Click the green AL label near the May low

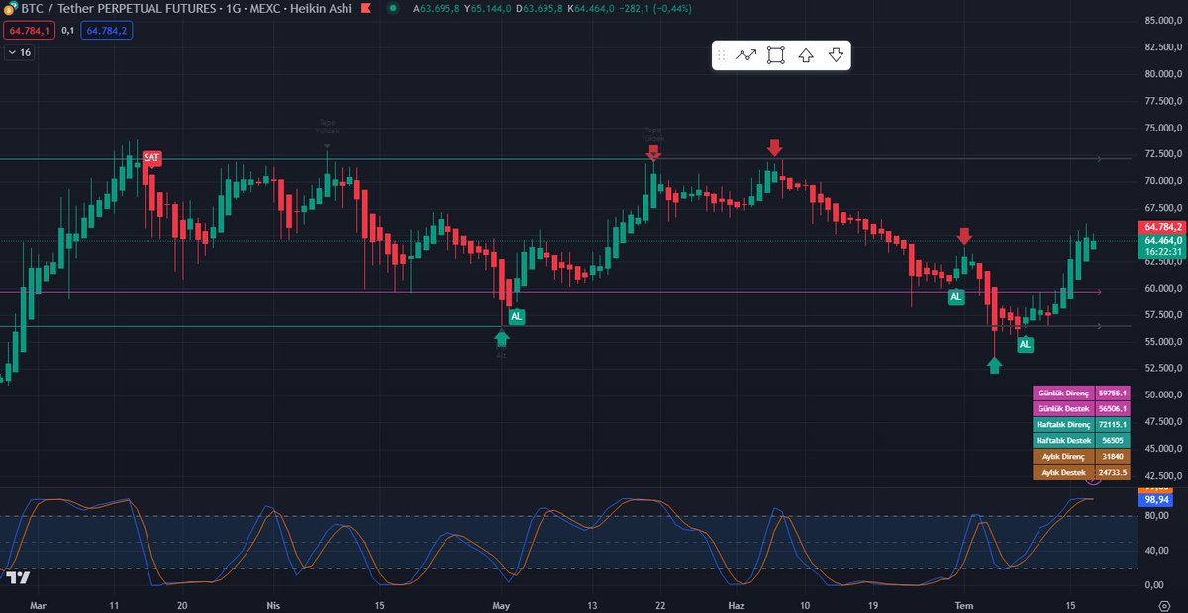pyautogui.click(x=515, y=317)
